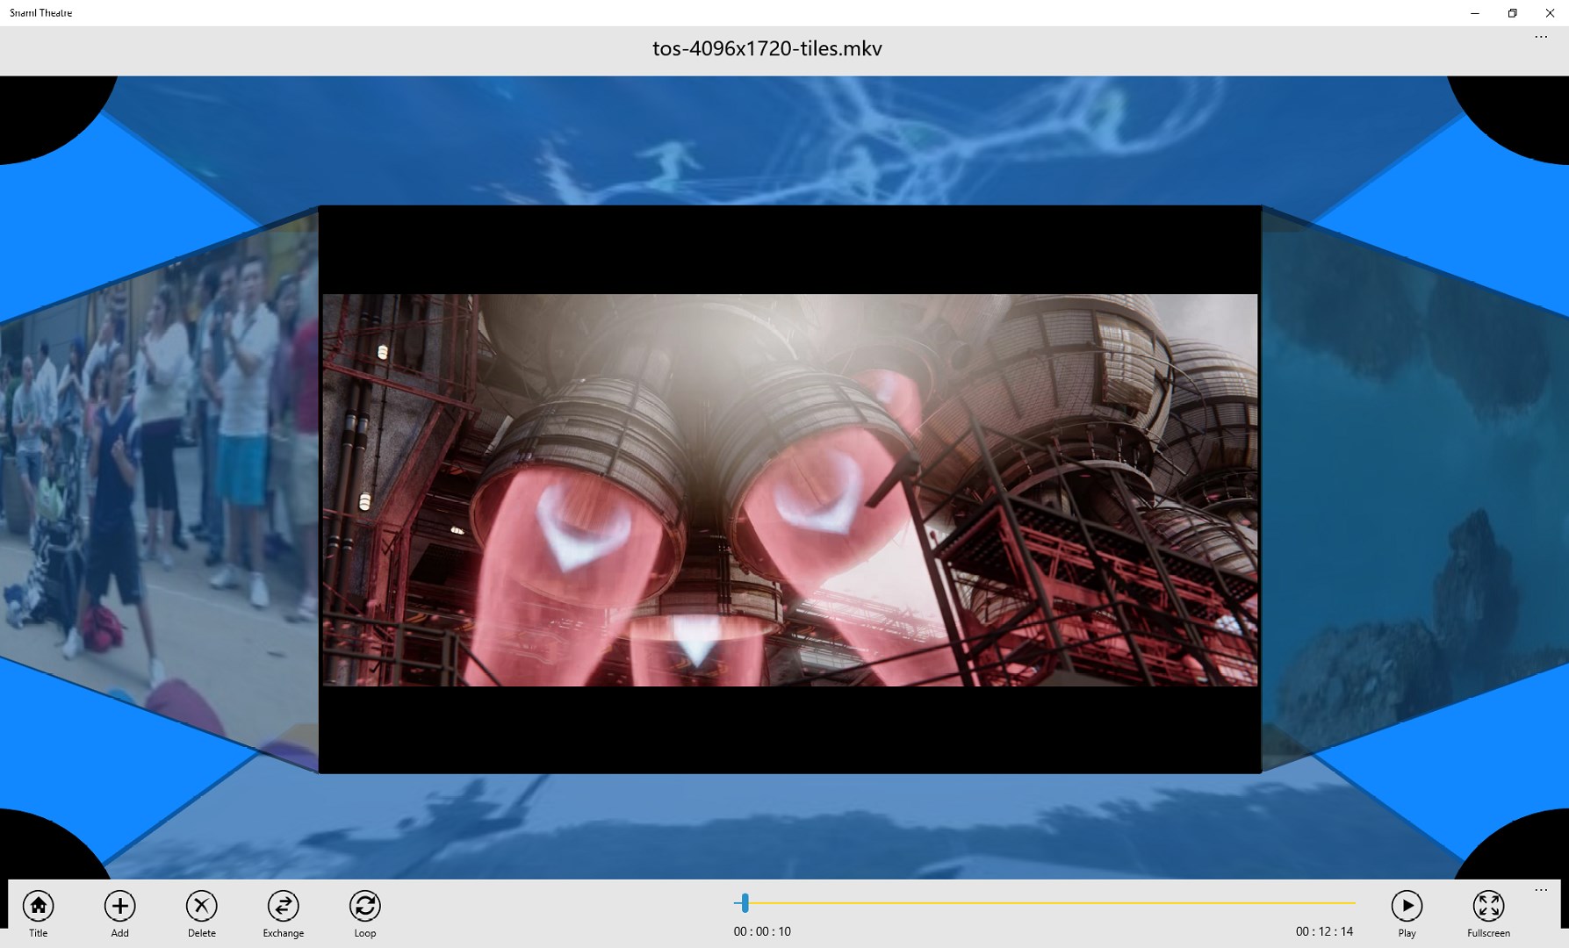
Task: Switch to Fullscreen mode
Action: [1488, 913]
